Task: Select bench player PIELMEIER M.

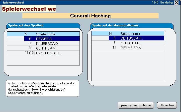Action: pyautogui.click(x=131, y=48)
